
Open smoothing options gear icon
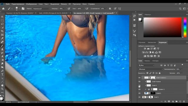(110, 9)
